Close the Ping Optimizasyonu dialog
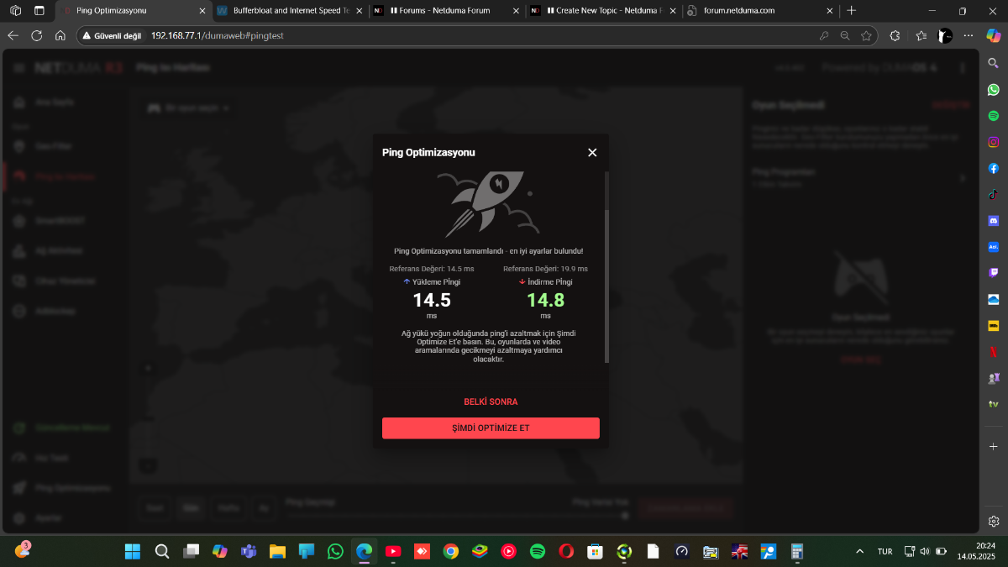 tap(592, 152)
